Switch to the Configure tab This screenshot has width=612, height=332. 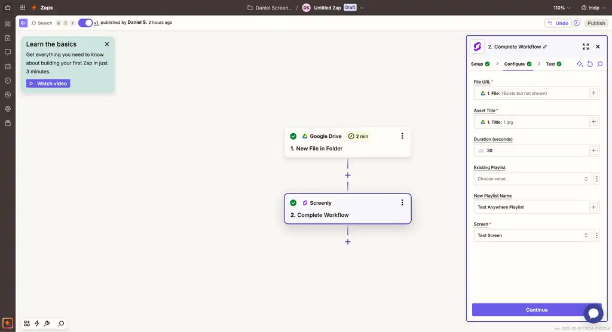518,64
